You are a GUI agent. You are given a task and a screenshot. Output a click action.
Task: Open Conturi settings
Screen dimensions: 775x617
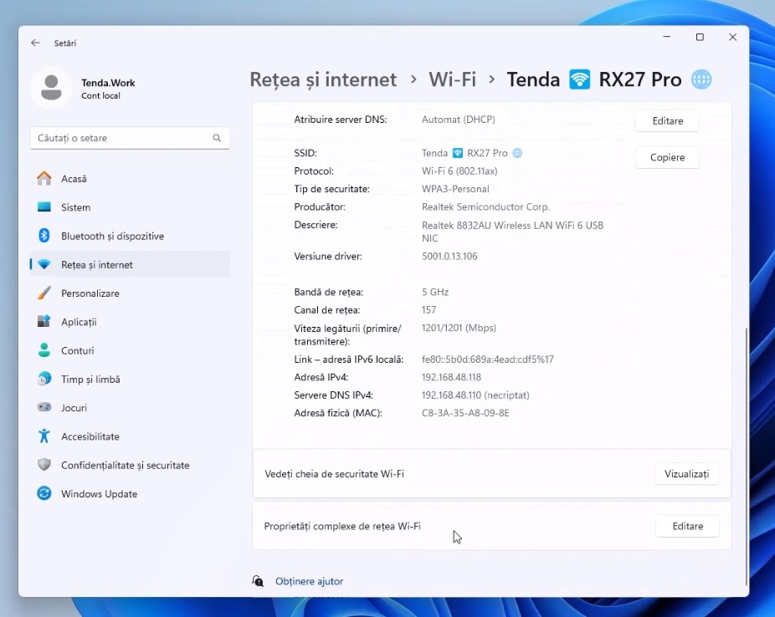tap(130, 350)
